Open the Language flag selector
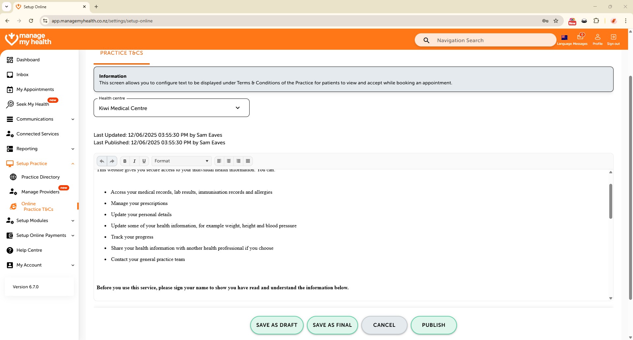This screenshot has height=340, width=633. [564, 38]
